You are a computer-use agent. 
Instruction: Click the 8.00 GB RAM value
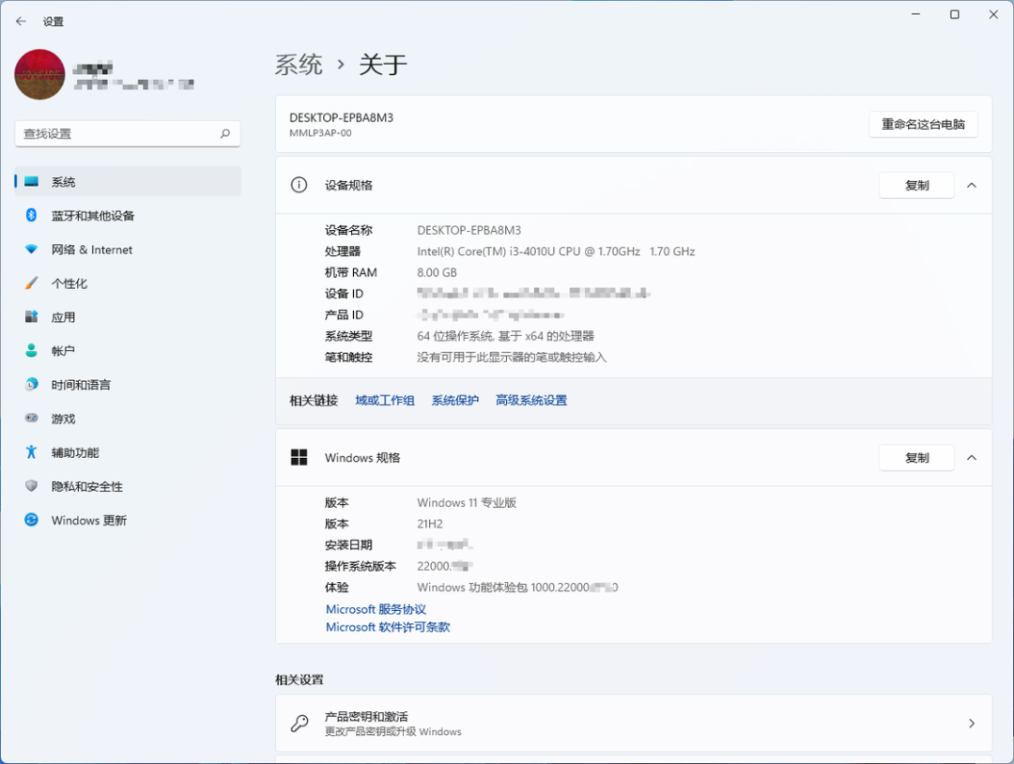[437, 273]
